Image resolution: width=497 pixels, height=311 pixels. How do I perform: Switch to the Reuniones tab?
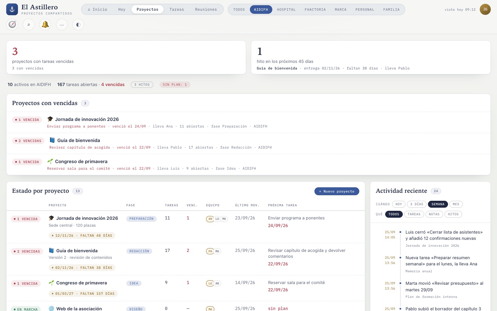click(206, 9)
